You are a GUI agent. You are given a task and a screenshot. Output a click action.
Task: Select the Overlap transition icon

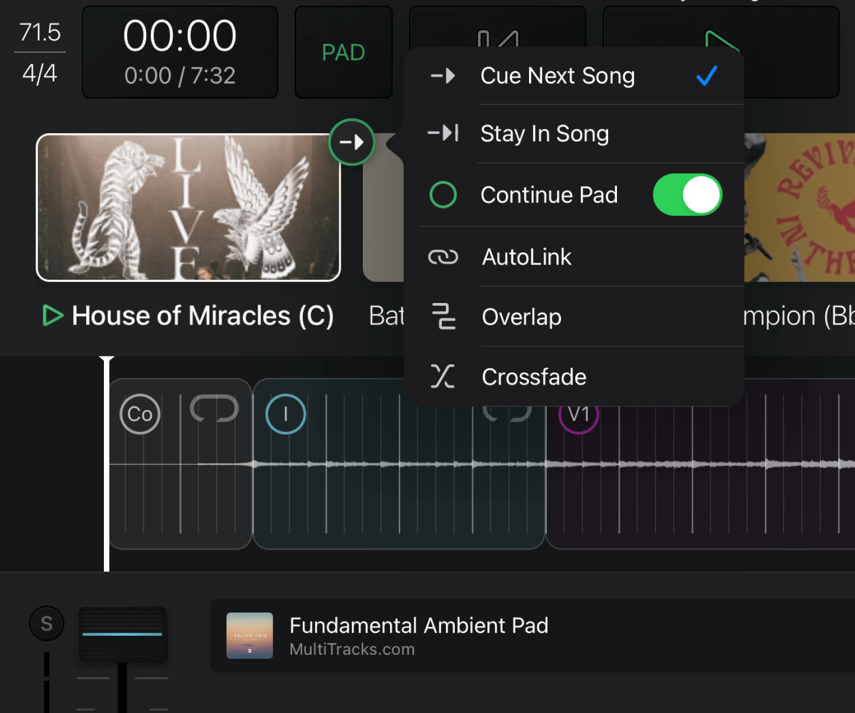tap(443, 317)
